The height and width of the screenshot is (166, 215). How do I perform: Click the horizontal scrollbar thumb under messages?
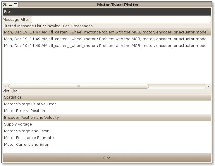[78, 86]
